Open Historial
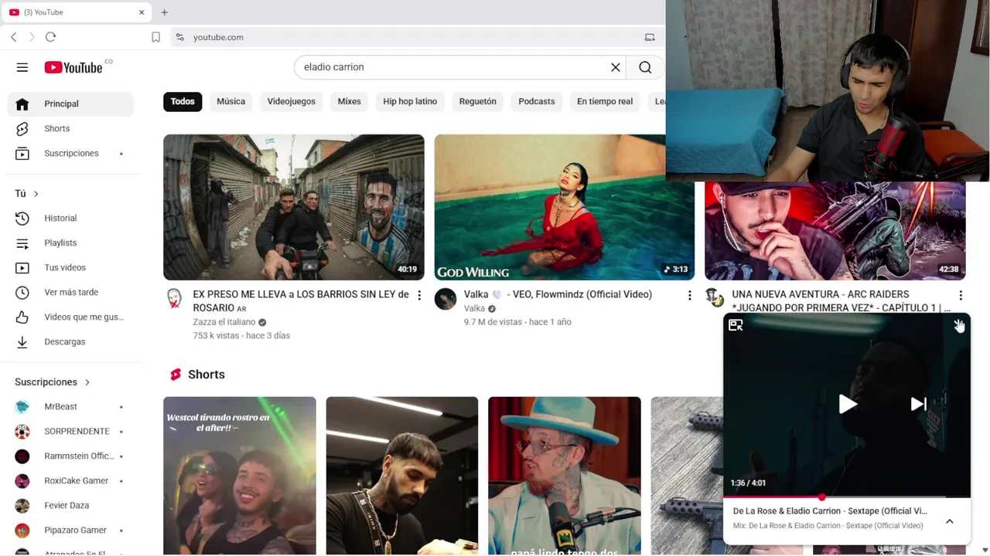Image resolution: width=990 pixels, height=556 pixels. click(x=70, y=218)
